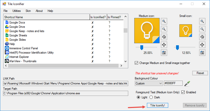The height and width of the screenshot is (111, 210).
Task: Click the medium icon move/center button
Action: 164,45
